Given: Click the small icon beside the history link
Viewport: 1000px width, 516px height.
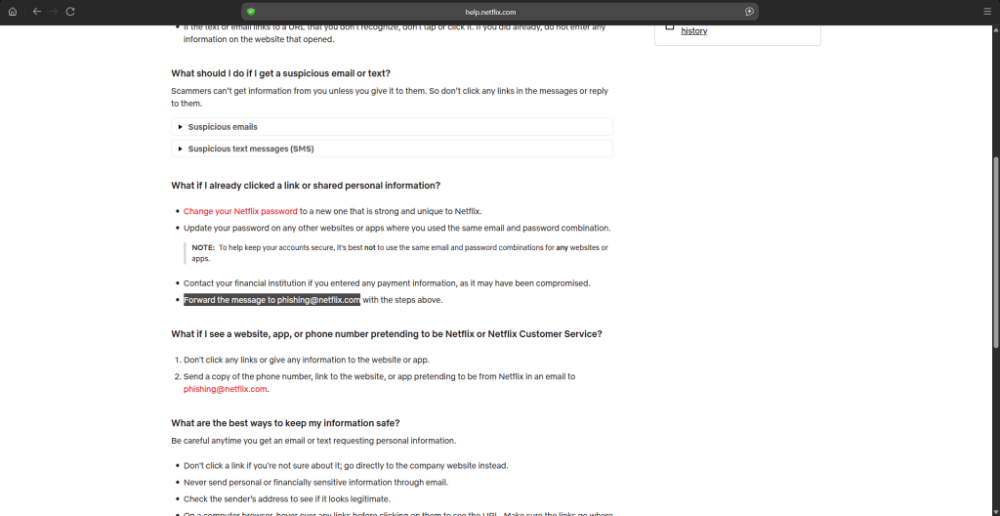Looking at the screenshot, I should coord(669,27).
